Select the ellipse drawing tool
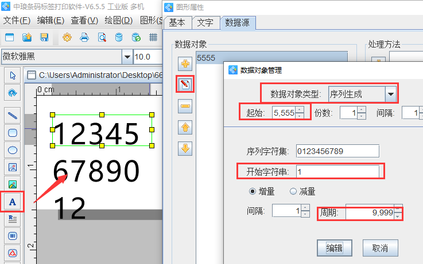423x264 pixels. click(x=13, y=150)
